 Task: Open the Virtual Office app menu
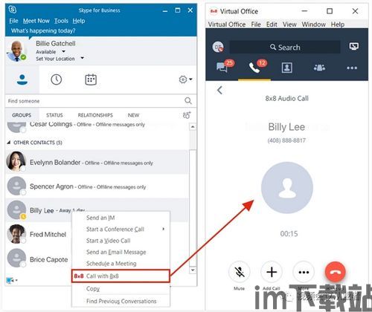point(227,25)
